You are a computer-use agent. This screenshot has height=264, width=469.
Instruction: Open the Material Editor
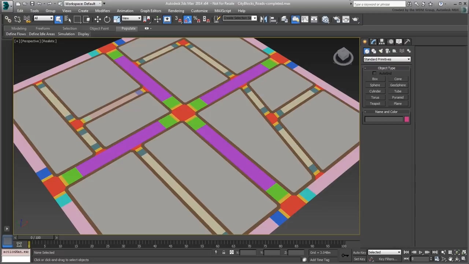coord(325,19)
